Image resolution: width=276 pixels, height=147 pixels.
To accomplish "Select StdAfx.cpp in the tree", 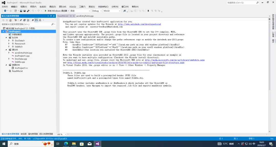I will (20, 62).
